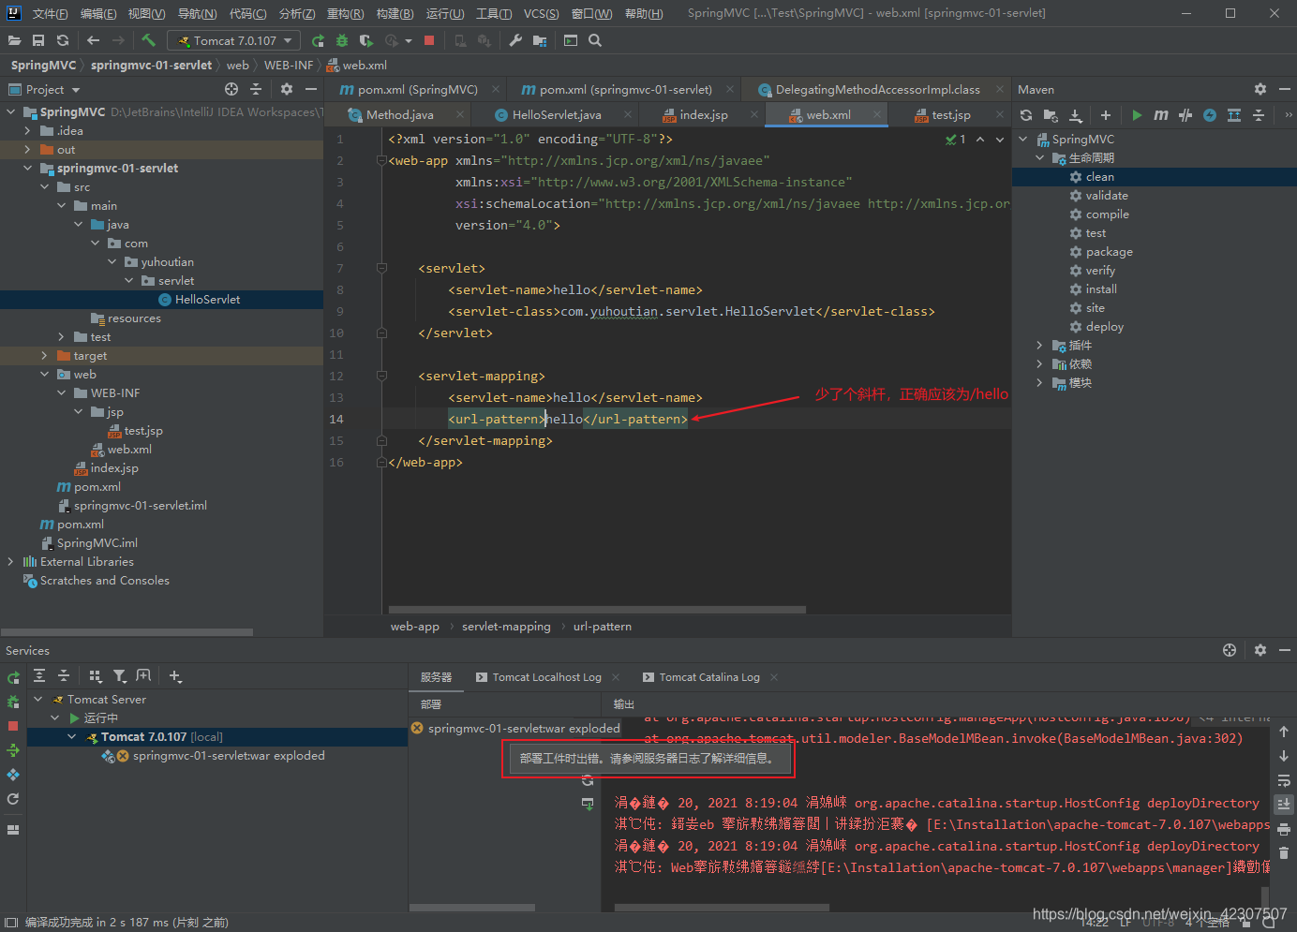Open the Project panel gear options

[x=287, y=89]
